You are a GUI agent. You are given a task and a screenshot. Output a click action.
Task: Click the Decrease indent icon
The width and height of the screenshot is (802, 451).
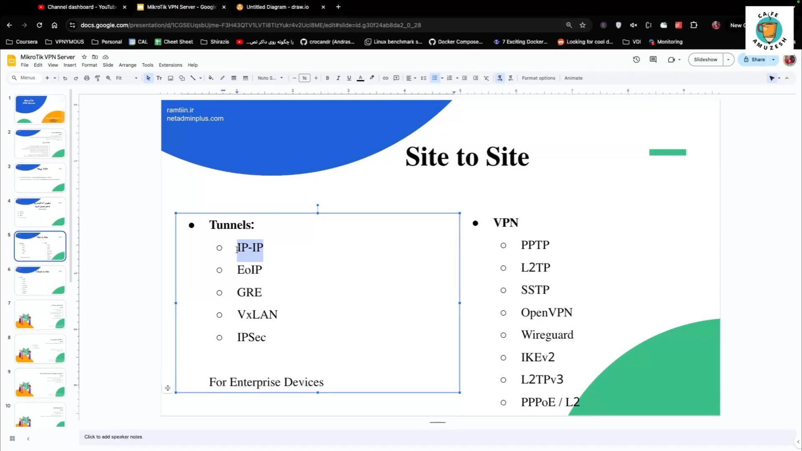464,78
